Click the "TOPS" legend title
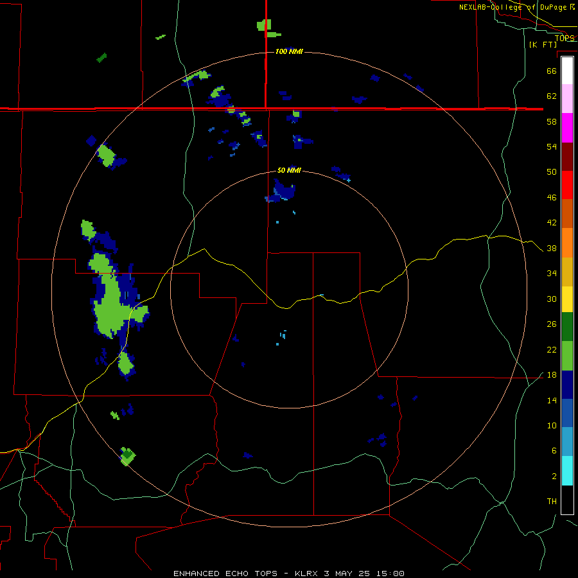 pyautogui.click(x=565, y=38)
